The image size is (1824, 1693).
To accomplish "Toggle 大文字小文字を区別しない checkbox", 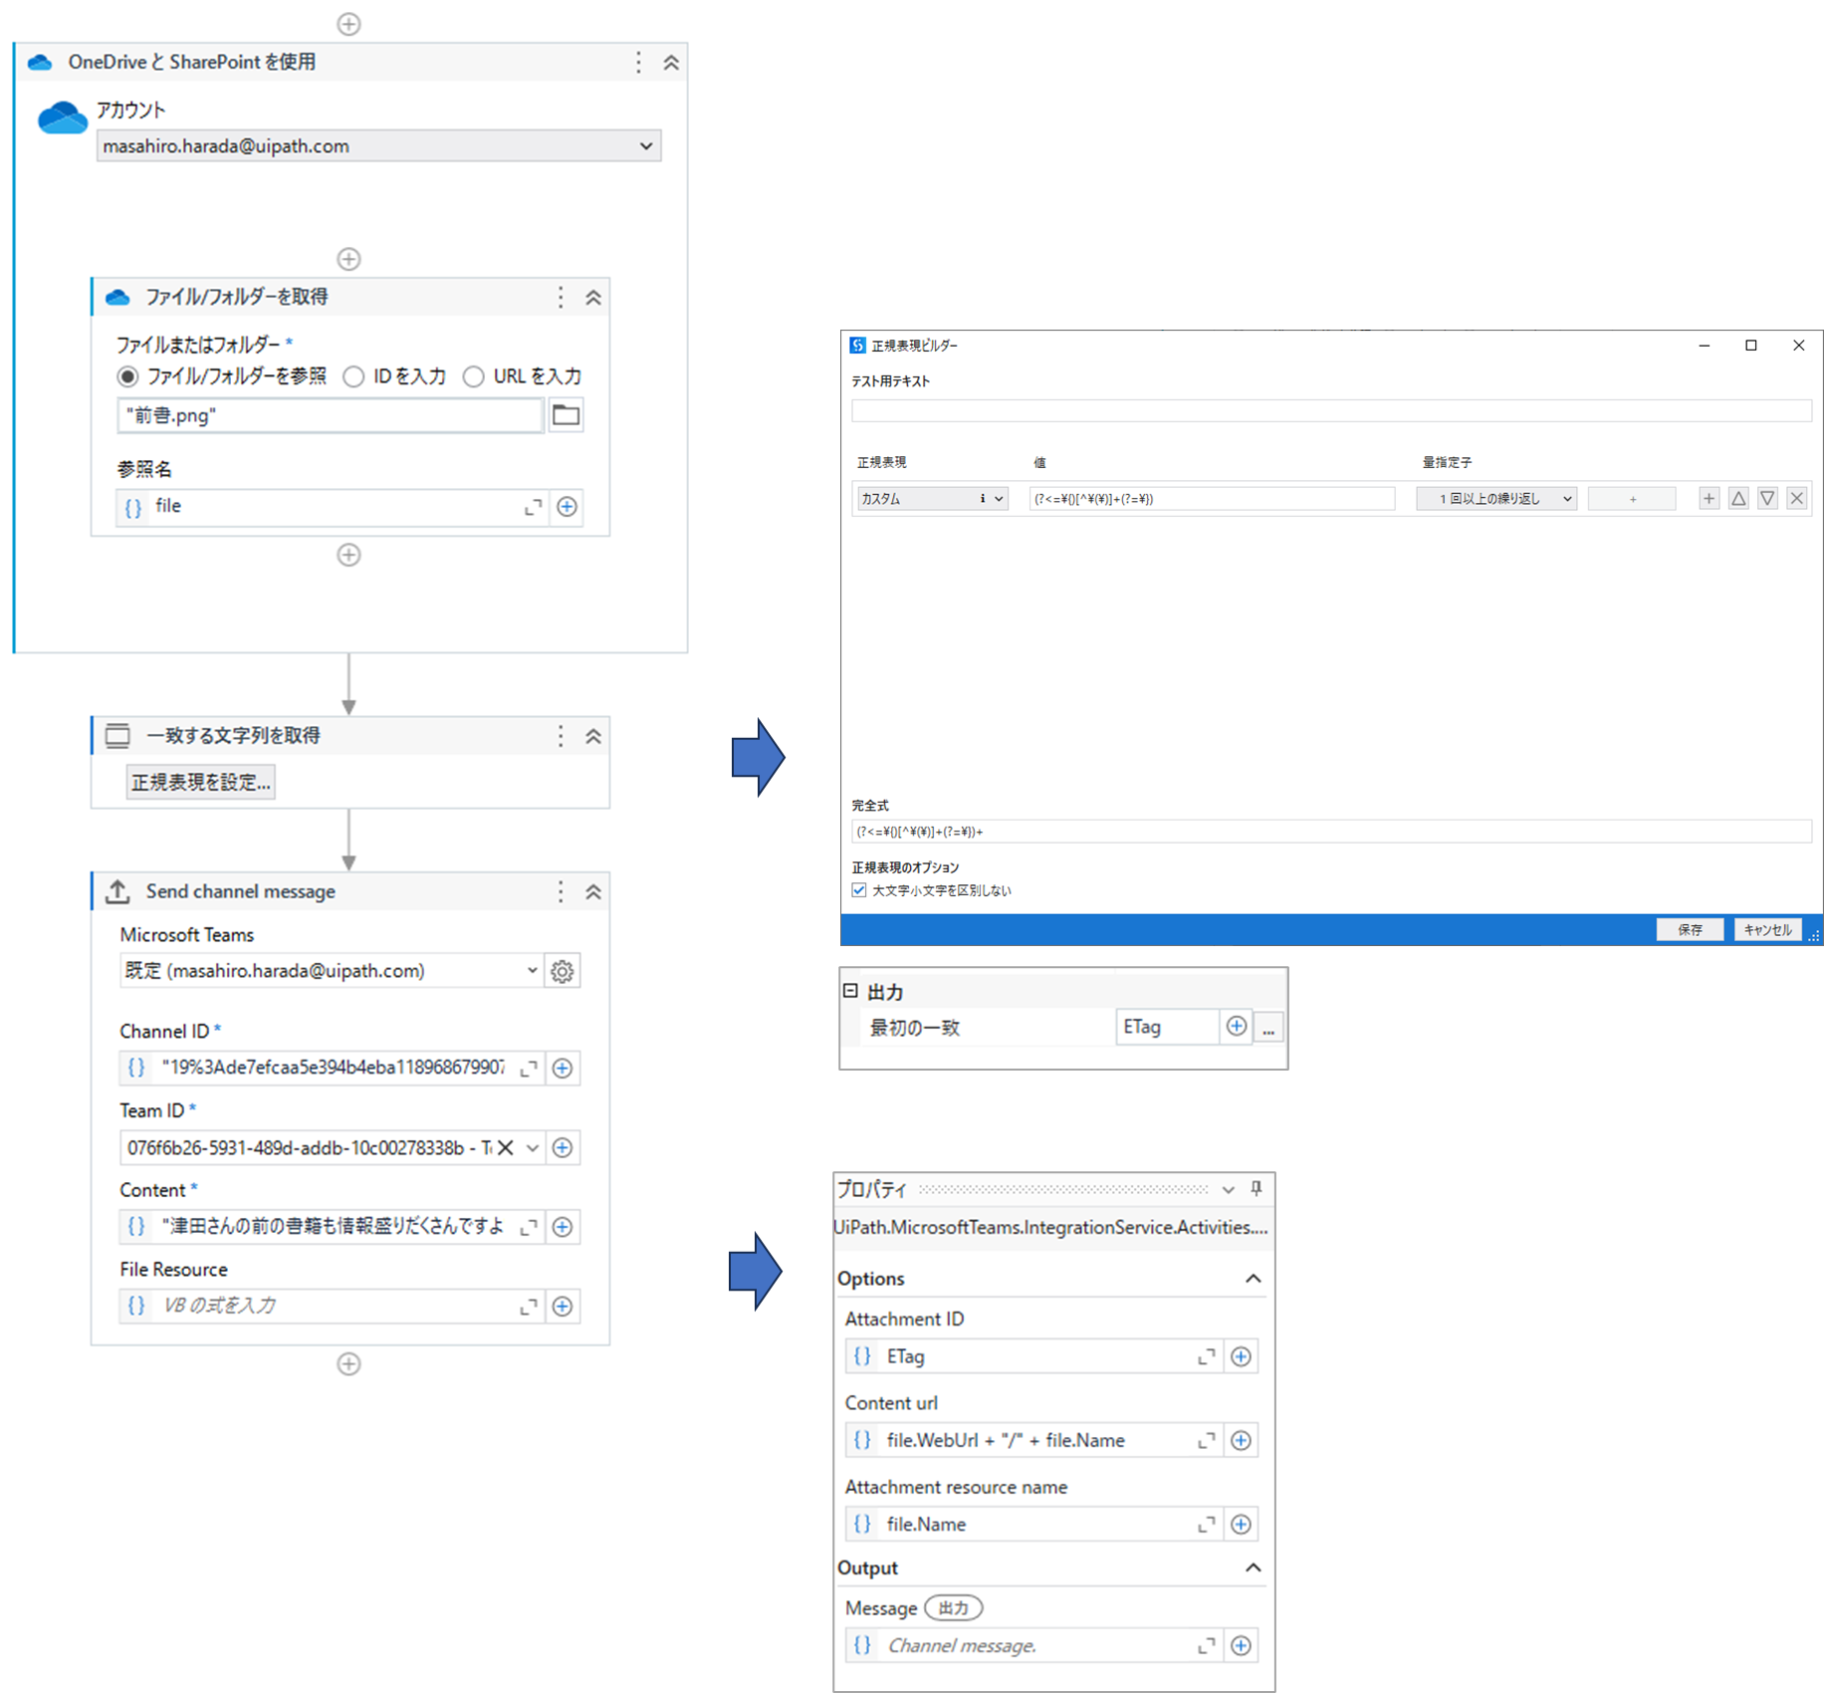I will tap(859, 890).
